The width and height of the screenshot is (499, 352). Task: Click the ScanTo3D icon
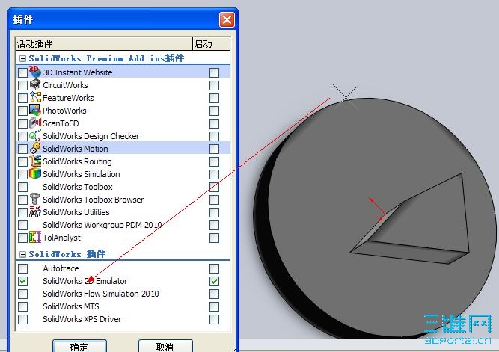point(35,123)
